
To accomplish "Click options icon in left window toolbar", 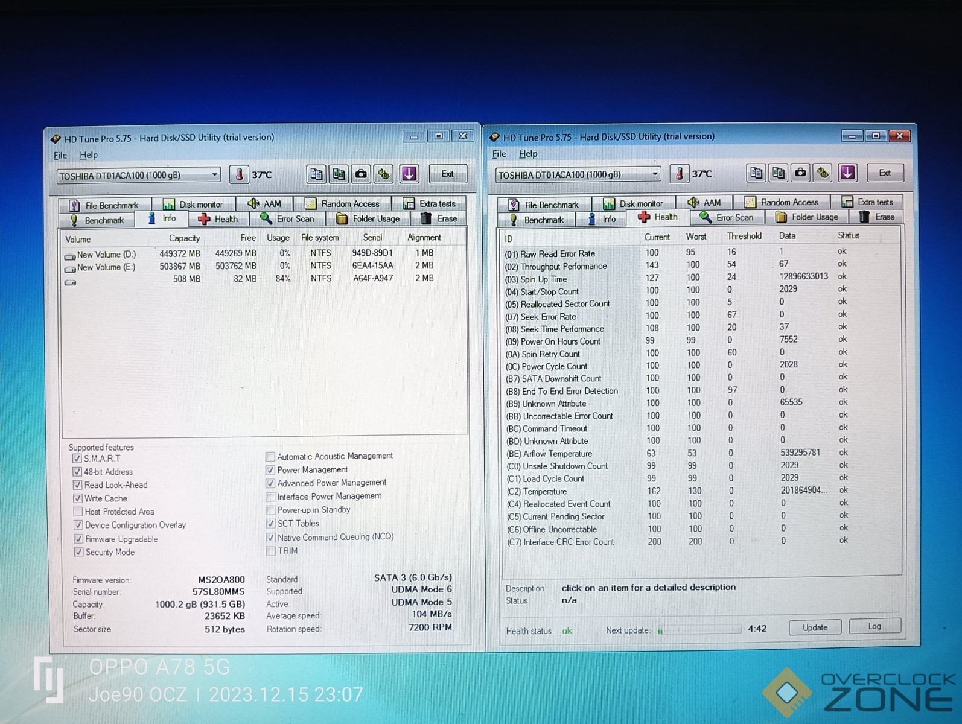I will [x=384, y=174].
